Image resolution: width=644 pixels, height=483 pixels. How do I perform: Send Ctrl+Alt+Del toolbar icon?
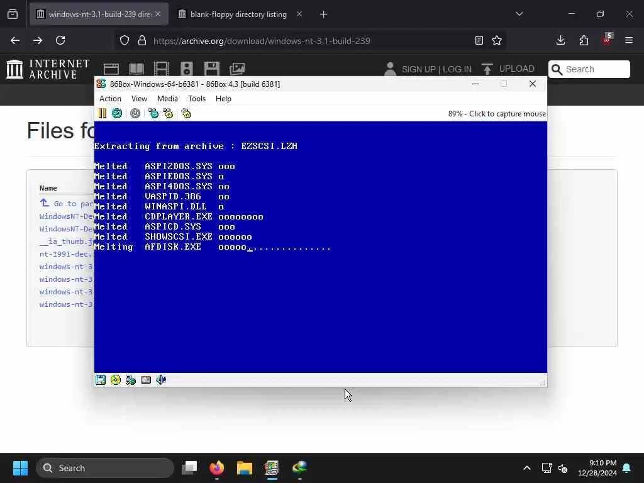pos(153,113)
